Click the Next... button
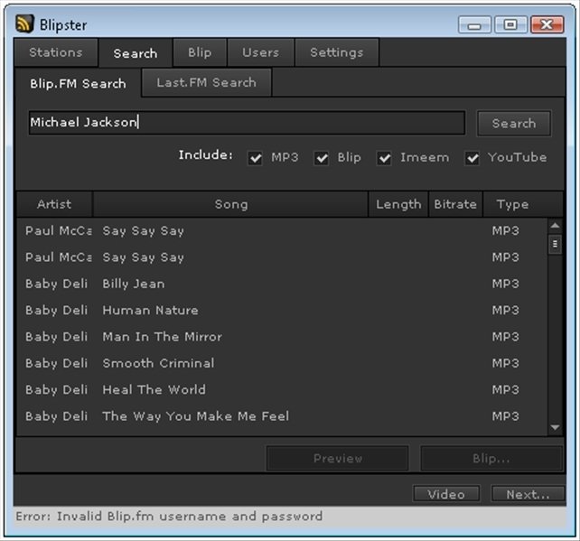580x541 pixels. coord(528,494)
